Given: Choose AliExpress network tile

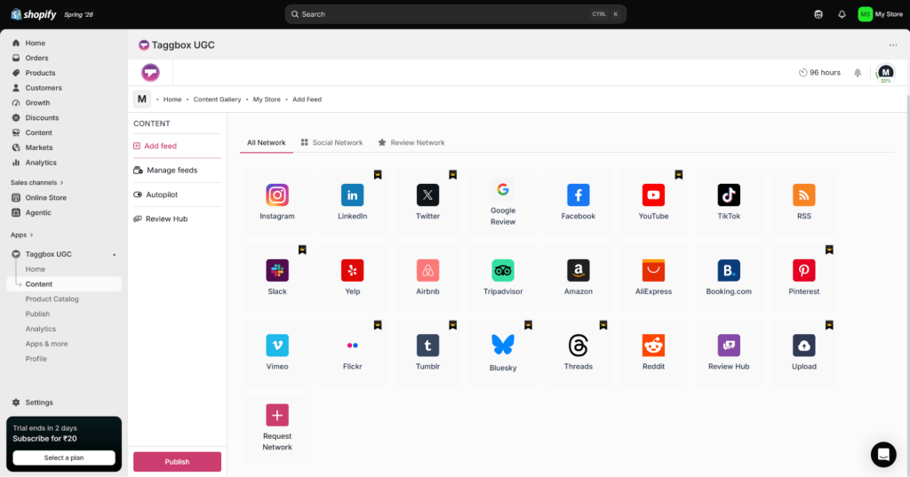Looking at the screenshot, I should pos(653,278).
